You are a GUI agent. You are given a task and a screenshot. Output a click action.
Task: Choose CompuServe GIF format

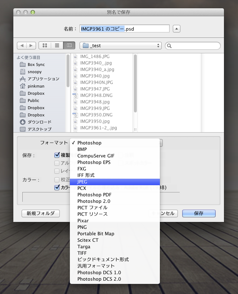coord(115,156)
